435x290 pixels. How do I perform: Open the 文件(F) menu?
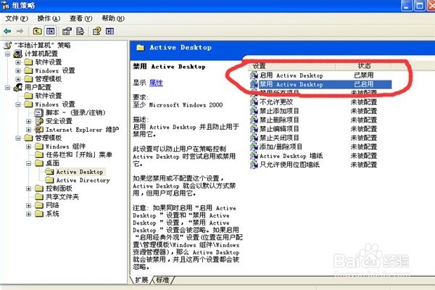[x=17, y=19]
